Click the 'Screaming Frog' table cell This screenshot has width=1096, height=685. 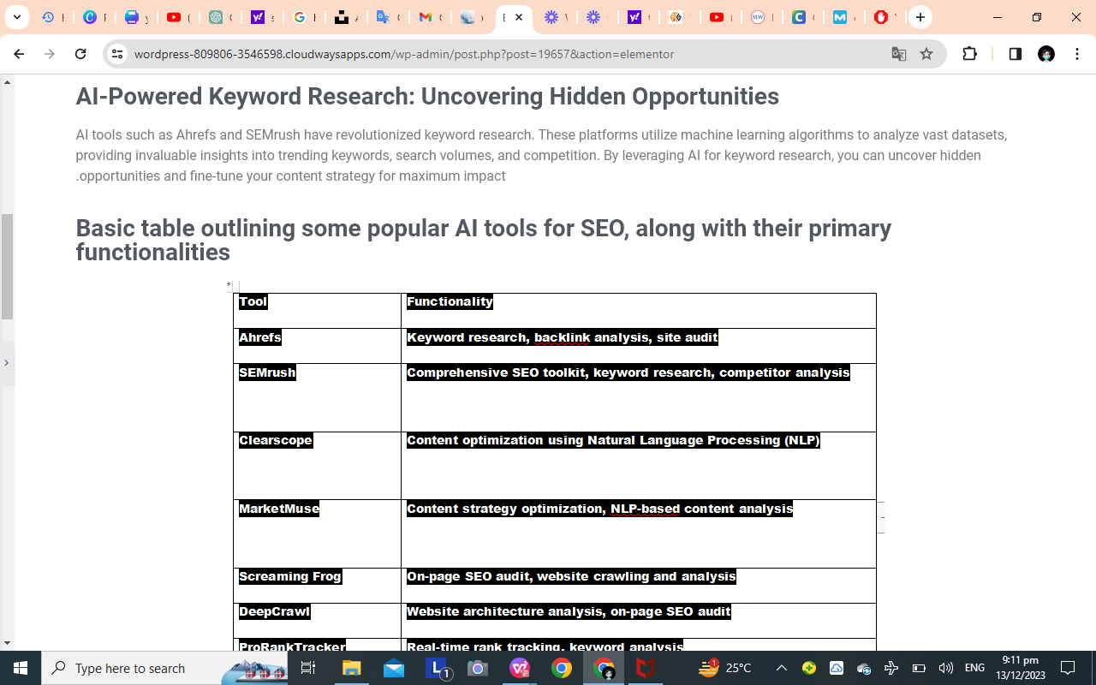(x=317, y=585)
